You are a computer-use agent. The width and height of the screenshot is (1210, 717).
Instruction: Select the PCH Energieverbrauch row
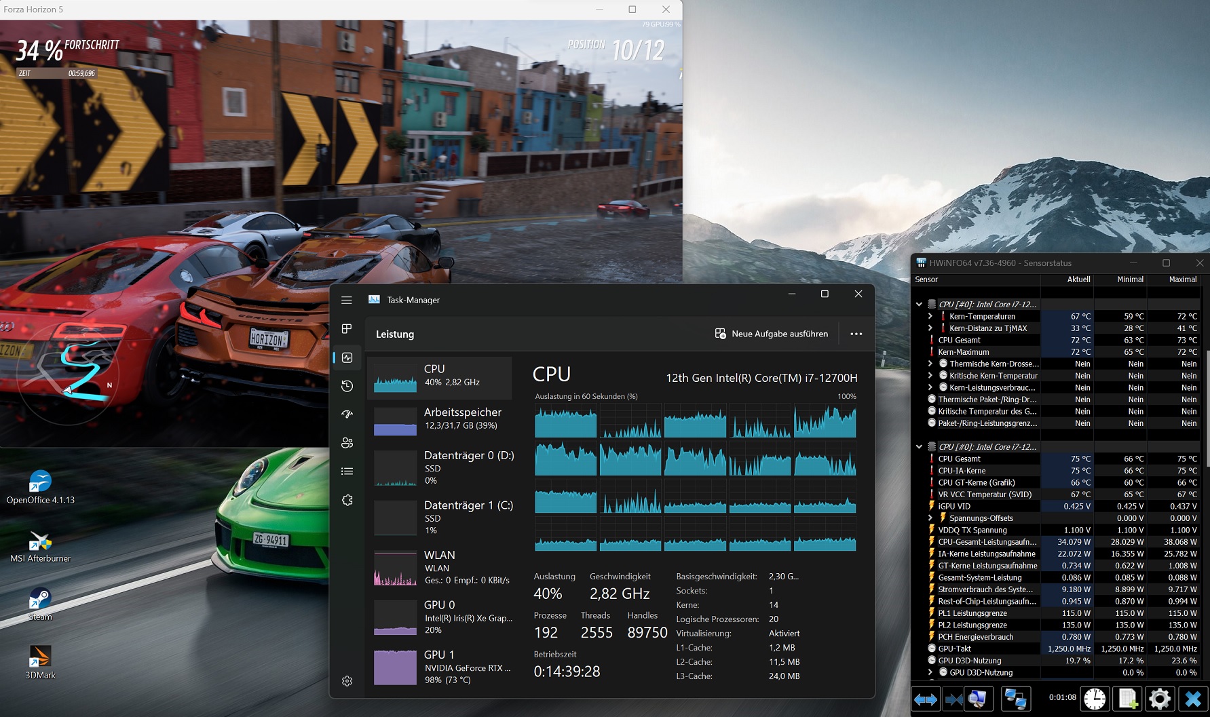click(1057, 637)
